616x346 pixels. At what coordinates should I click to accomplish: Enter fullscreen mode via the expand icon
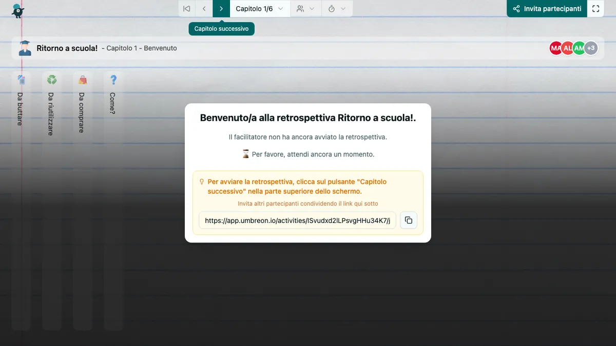point(595,8)
